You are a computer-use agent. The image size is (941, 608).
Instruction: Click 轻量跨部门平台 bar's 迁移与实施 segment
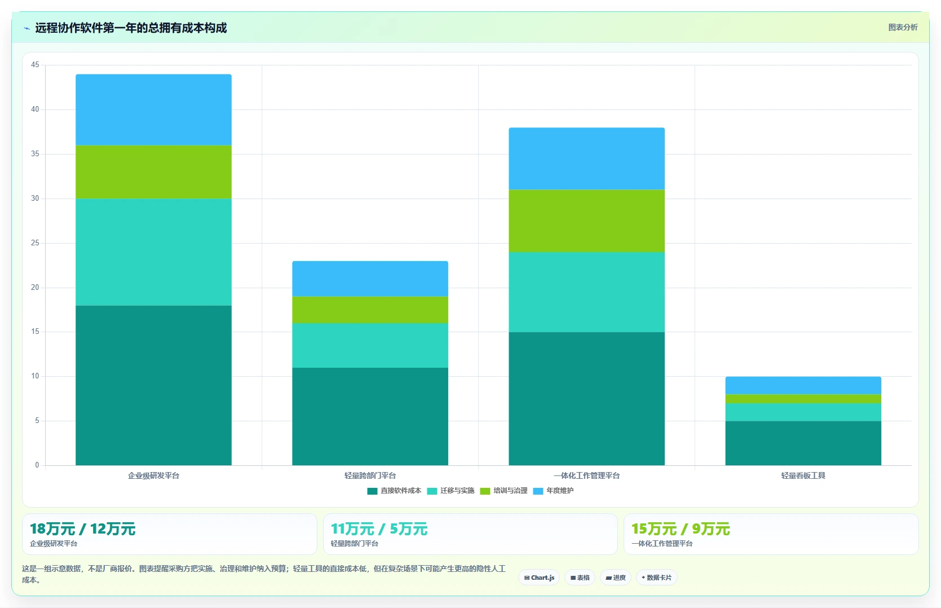370,345
